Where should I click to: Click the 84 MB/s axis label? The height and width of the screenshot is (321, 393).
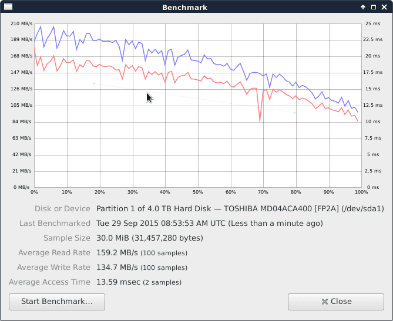click(22, 121)
